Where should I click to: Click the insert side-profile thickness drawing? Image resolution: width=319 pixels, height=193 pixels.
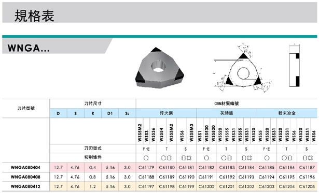tap(295, 65)
